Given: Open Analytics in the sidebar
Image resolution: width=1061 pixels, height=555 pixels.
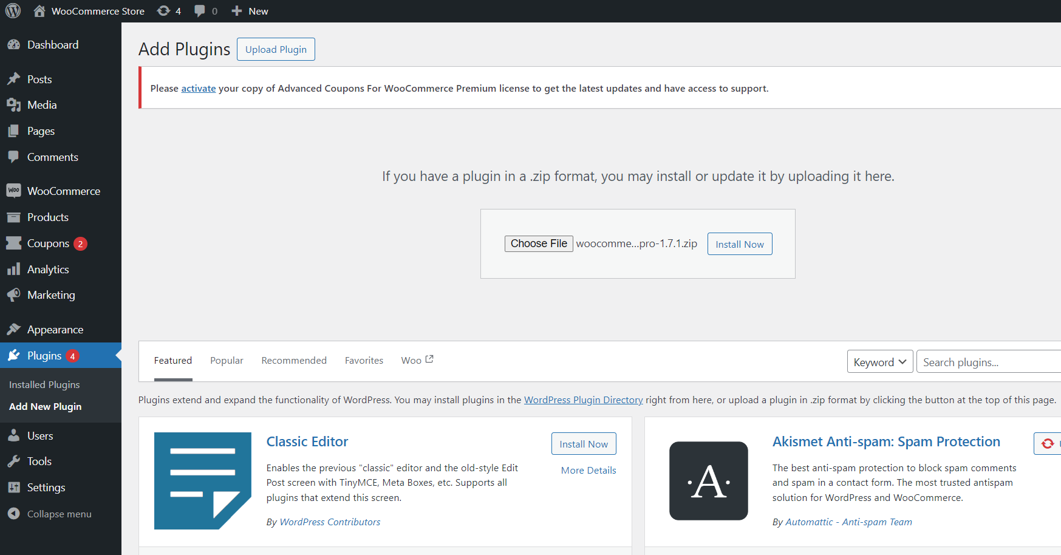Looking at the screenshot, I should tap(48, 270).
